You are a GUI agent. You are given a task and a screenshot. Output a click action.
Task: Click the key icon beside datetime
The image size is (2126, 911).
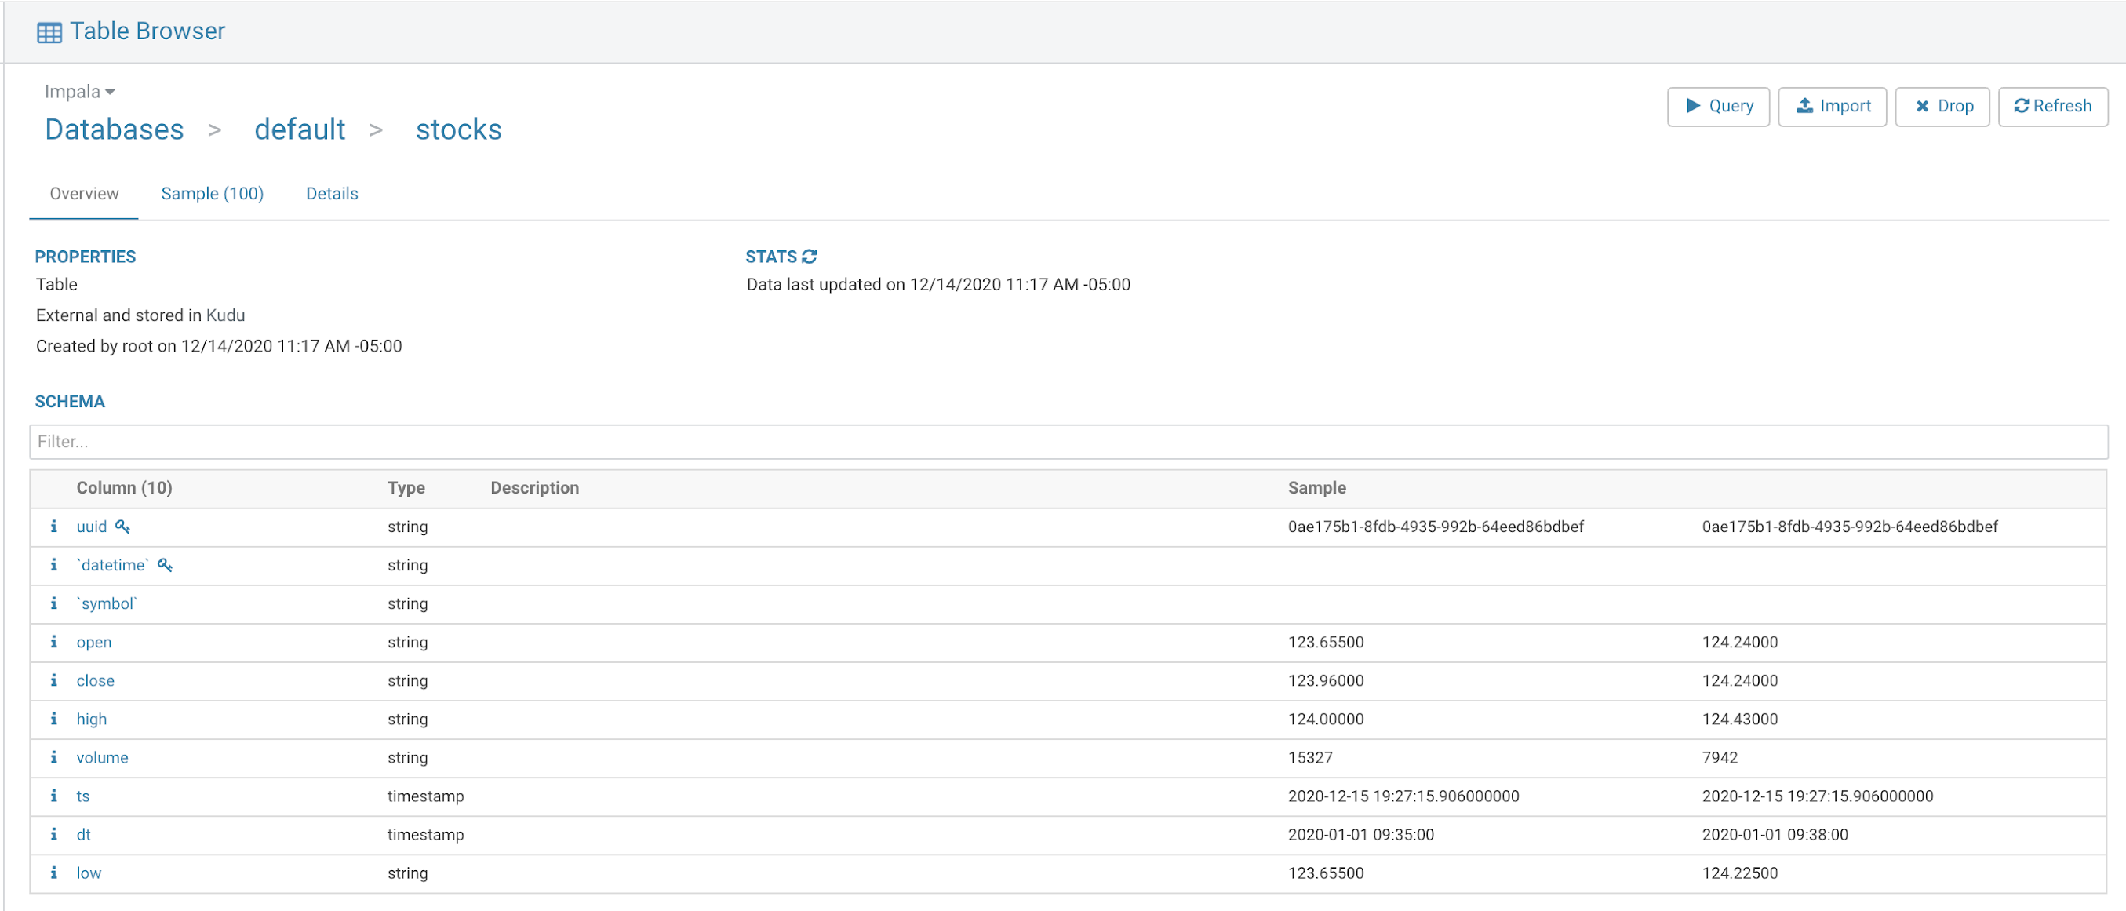[x=165, y=565]
